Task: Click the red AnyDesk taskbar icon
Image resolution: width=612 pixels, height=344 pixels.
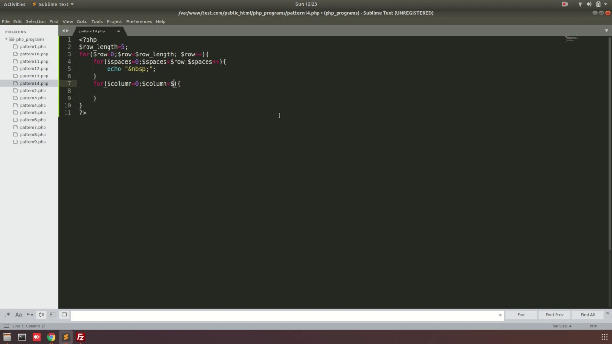Action: tap(36, 337)
